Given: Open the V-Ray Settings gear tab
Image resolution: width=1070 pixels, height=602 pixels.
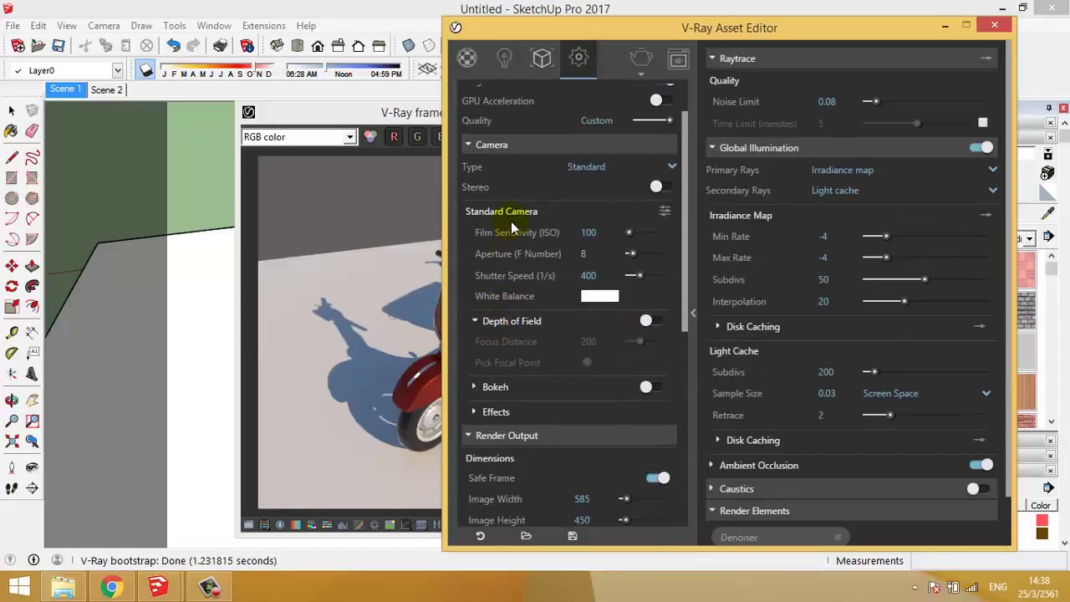Looking at the screenshot, I should coord(578,58).
